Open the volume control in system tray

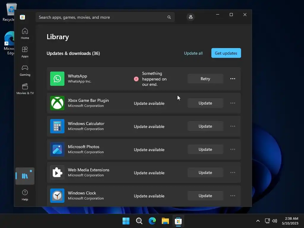coord(275,221)
